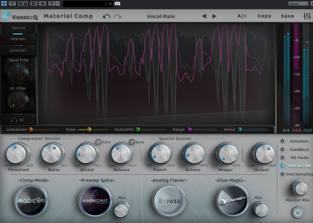The width and height of the screenshot is (313, 223).
Task: Click the -15.2 gain reduction readout
Action: [x=296, y=130]
